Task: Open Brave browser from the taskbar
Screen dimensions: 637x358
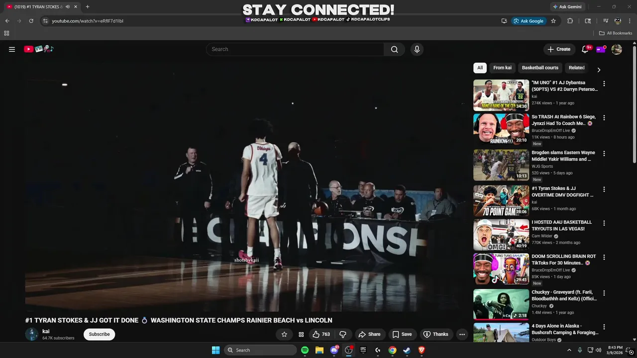Action: [x=422, y=350]
